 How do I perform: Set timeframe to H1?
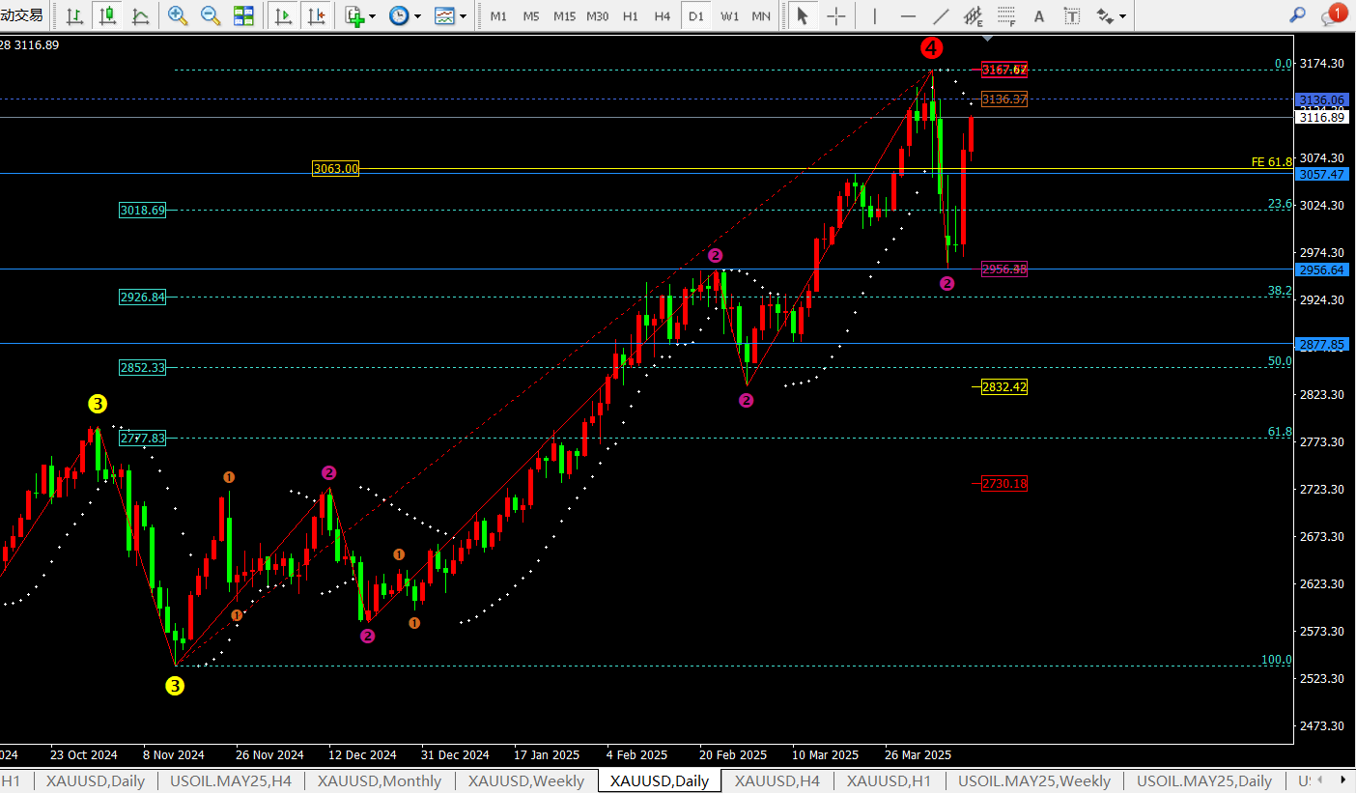[630, 16]
